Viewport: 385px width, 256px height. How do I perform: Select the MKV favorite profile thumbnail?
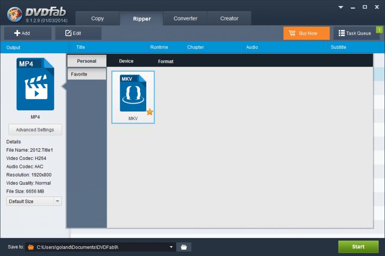coord(133,97)
